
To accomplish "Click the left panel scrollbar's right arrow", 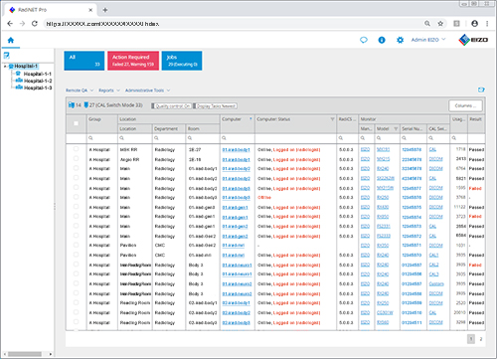I will click(51, 354).
